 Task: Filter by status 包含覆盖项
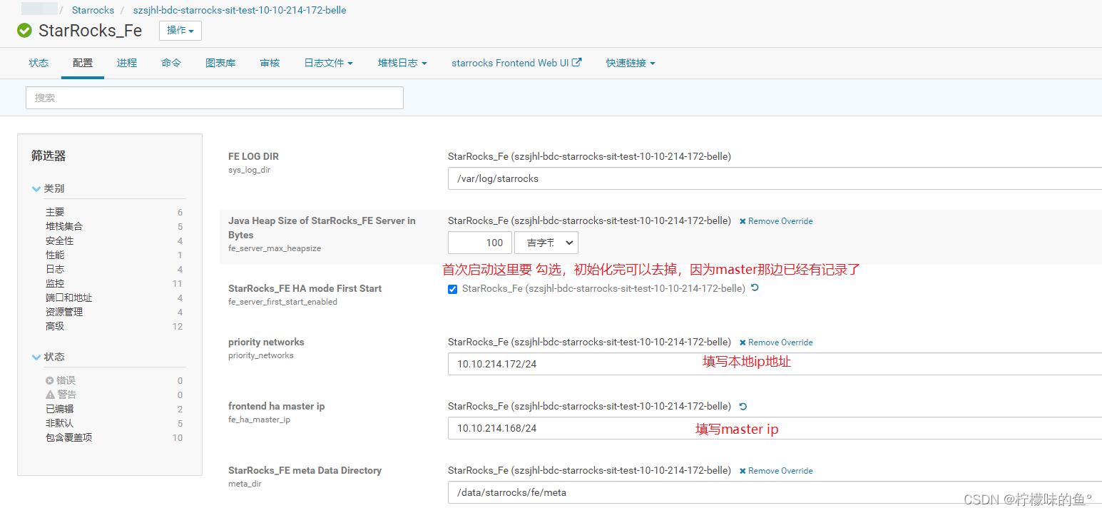coord(69,437)
